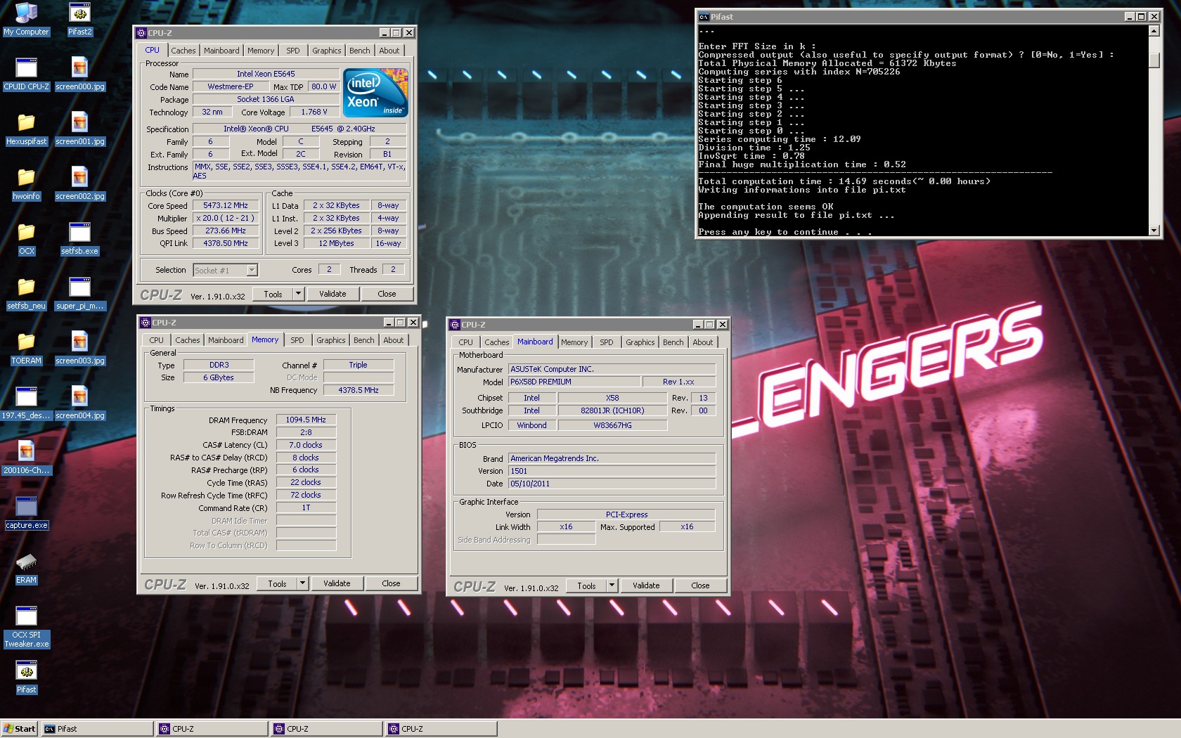
Task: Click the BIOS date 05/10/2011 field
Action: (612, 484)
